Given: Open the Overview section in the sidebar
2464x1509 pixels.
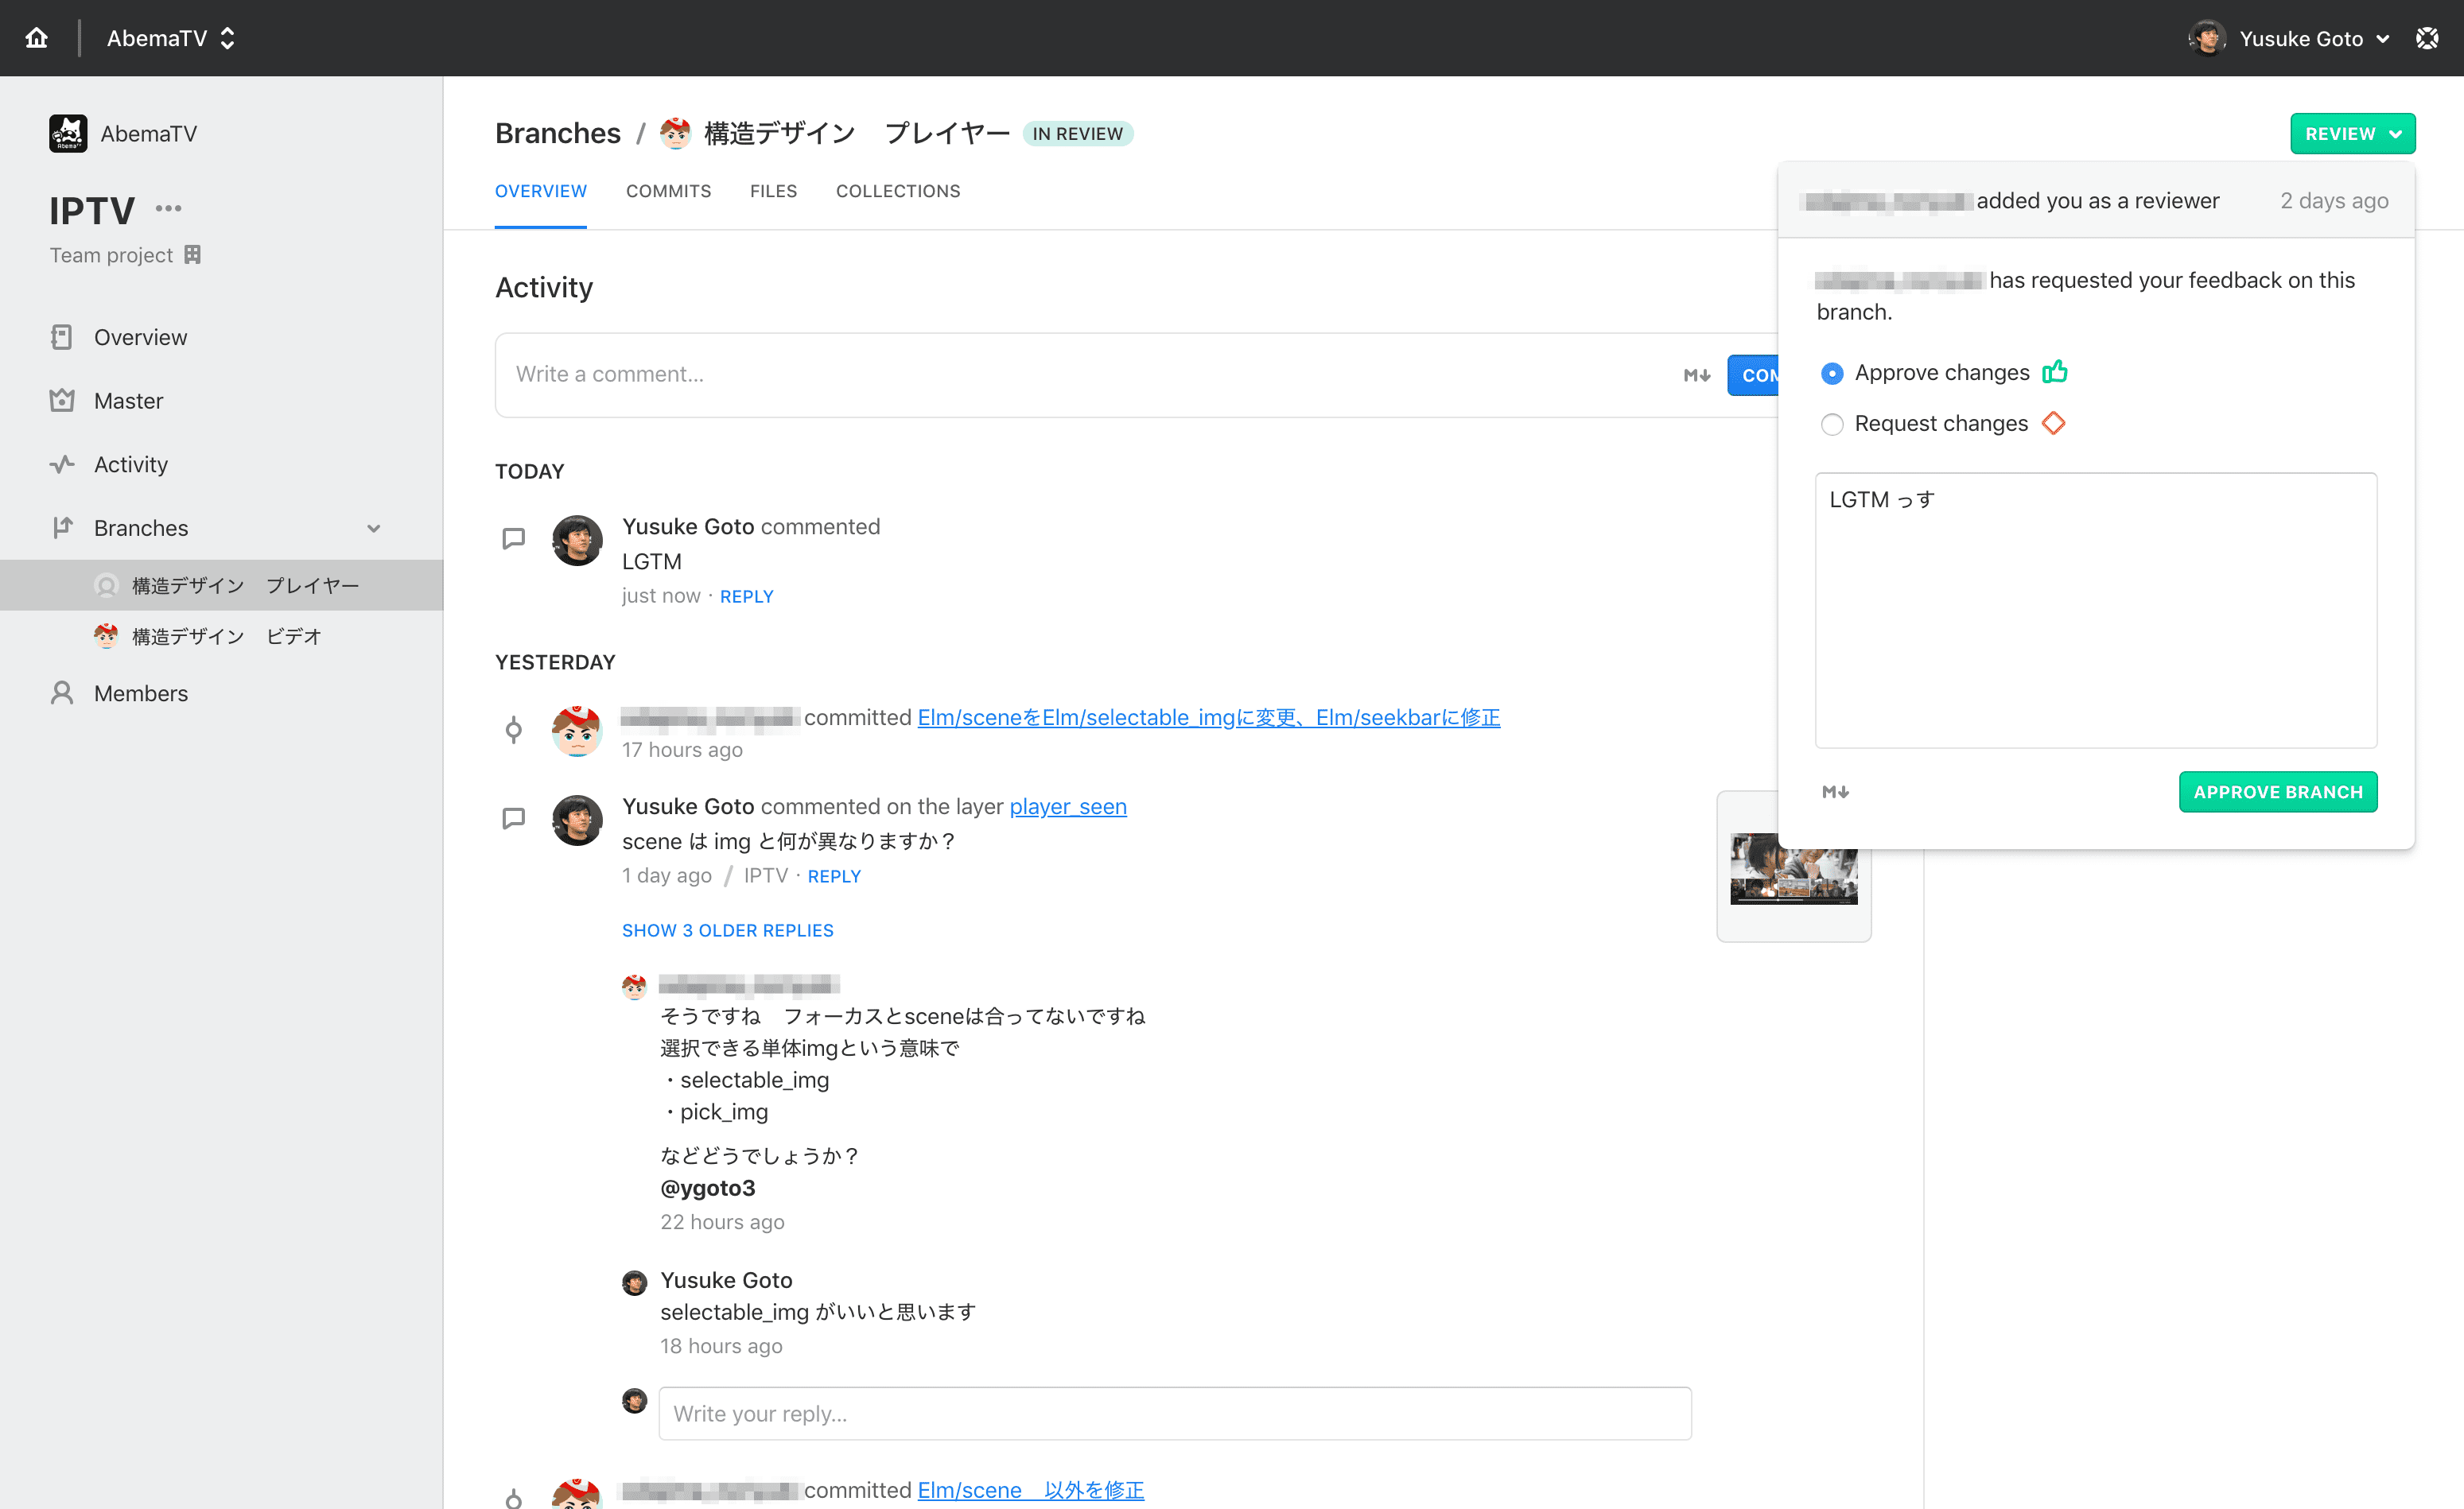Looking at the screenshot, I should coord(62,337).
